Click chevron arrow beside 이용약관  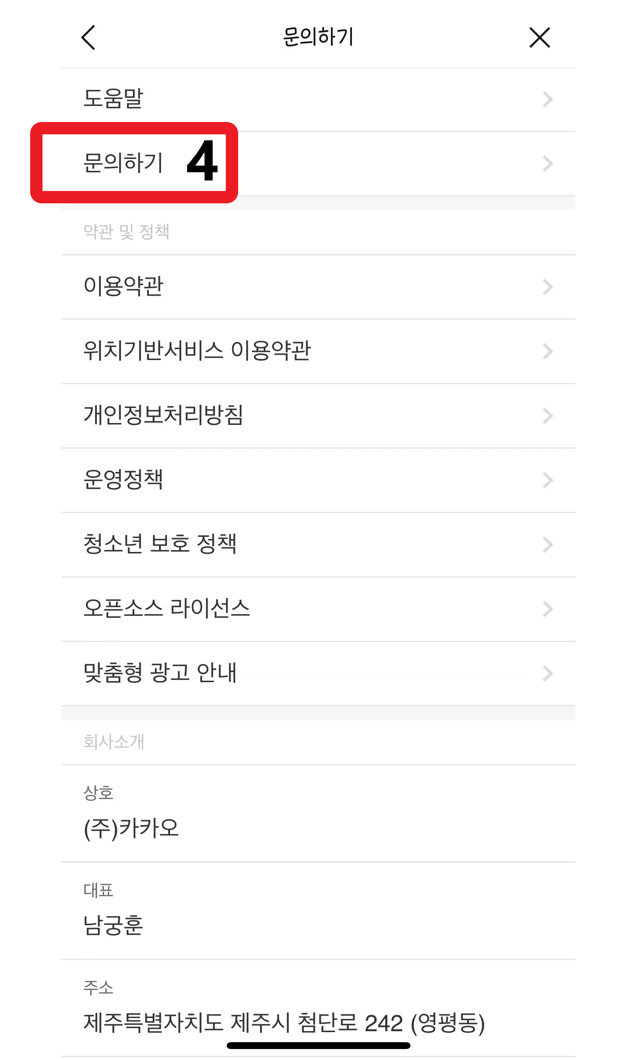548,287
